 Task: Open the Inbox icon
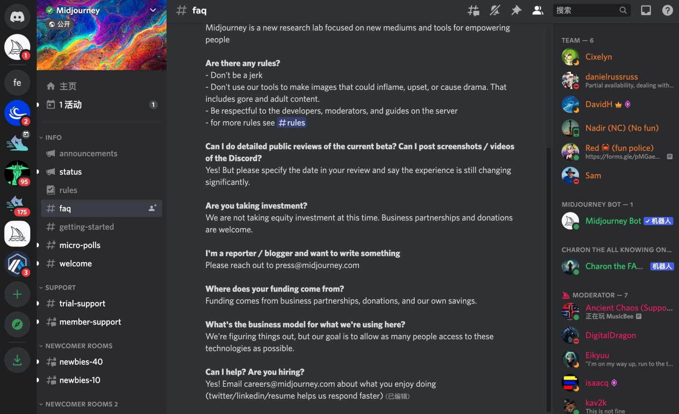(x=646, y=10)
